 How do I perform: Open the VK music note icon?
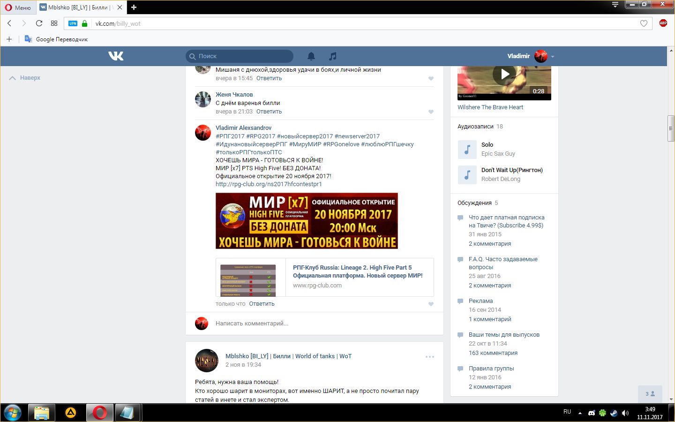332,56
